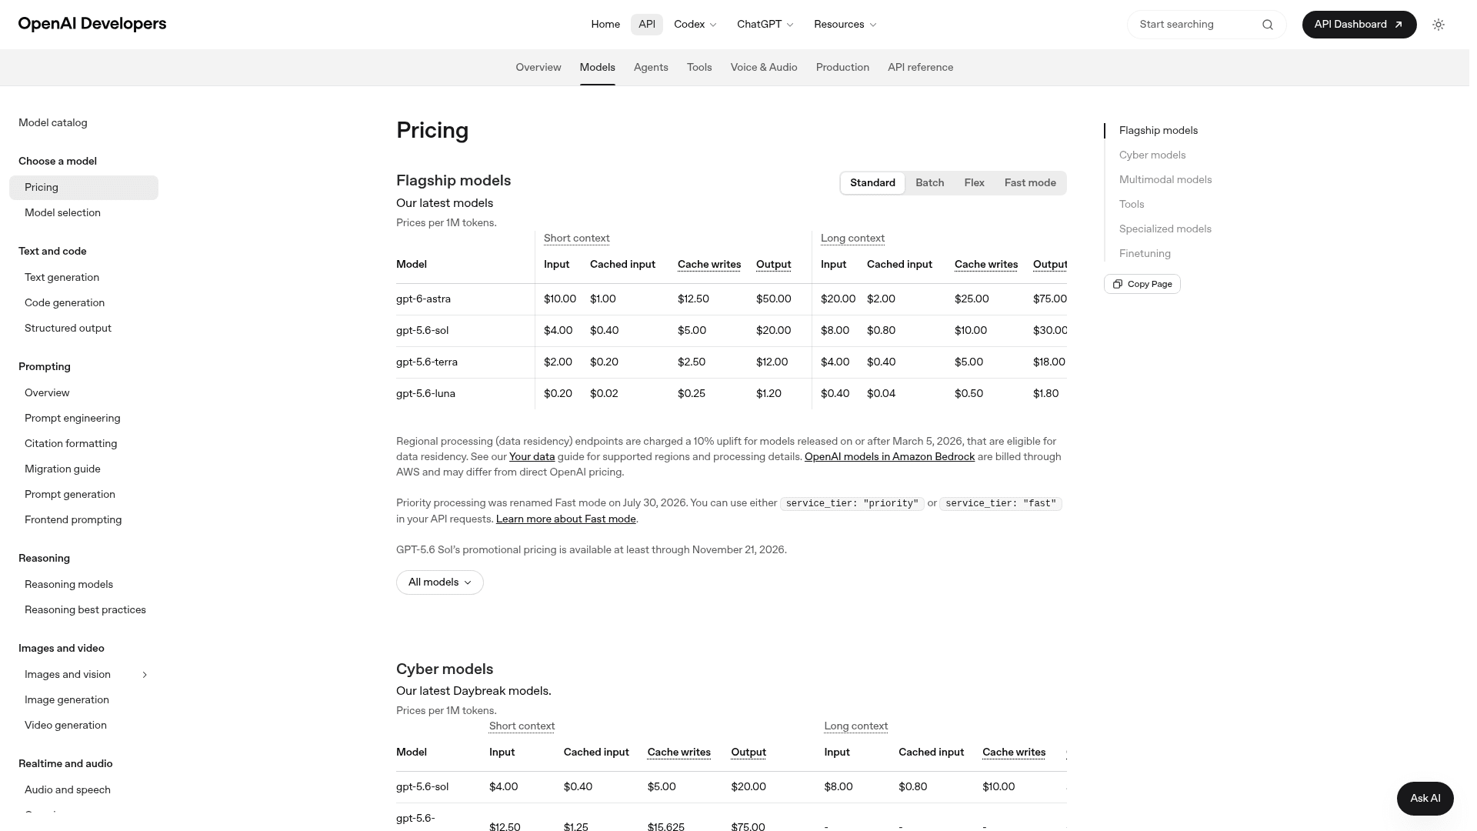Open the Overview tab in sub navigation
The height and width of the screenshot is (831, 1477).
coord(538,68)
